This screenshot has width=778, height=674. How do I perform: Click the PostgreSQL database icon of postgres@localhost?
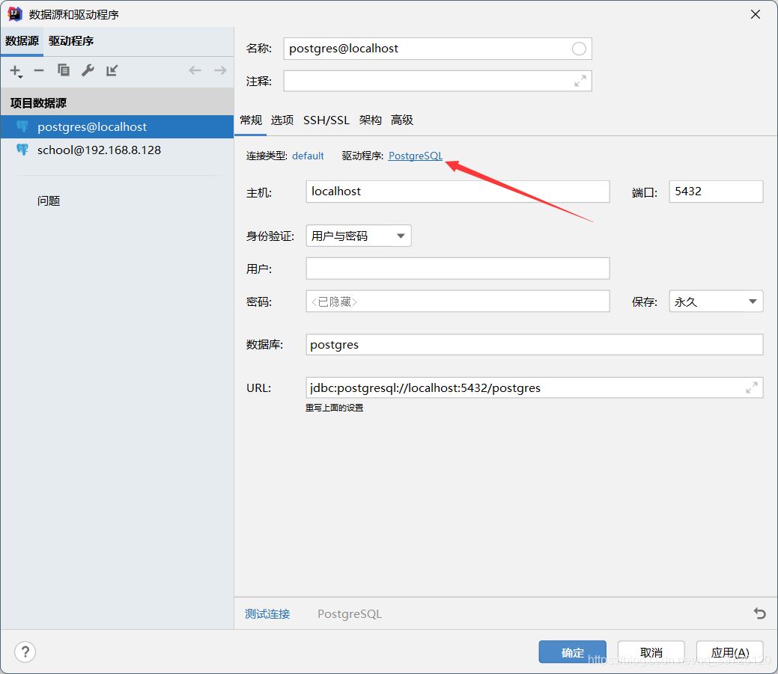[22, 126]
